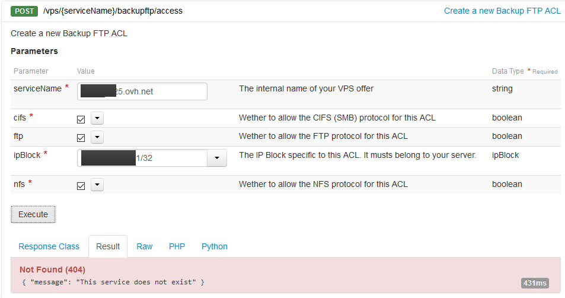Click the /vps/{serviceName}/backupftp/access endpoint path
The image size is (565, 298).
pos(113,11)
